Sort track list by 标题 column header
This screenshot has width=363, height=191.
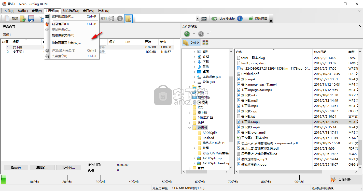click(x=26, y=42)
